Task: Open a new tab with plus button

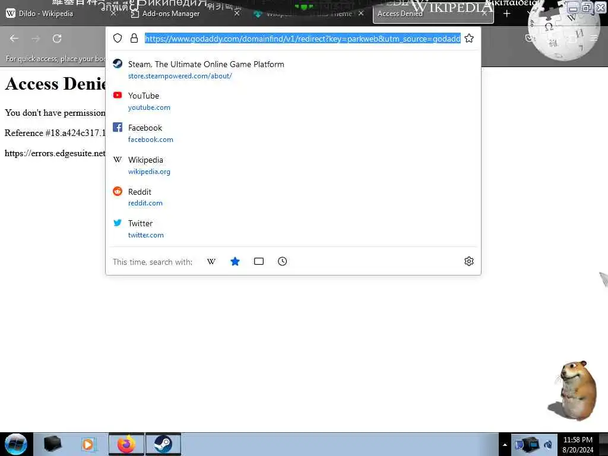Action: 506,14
